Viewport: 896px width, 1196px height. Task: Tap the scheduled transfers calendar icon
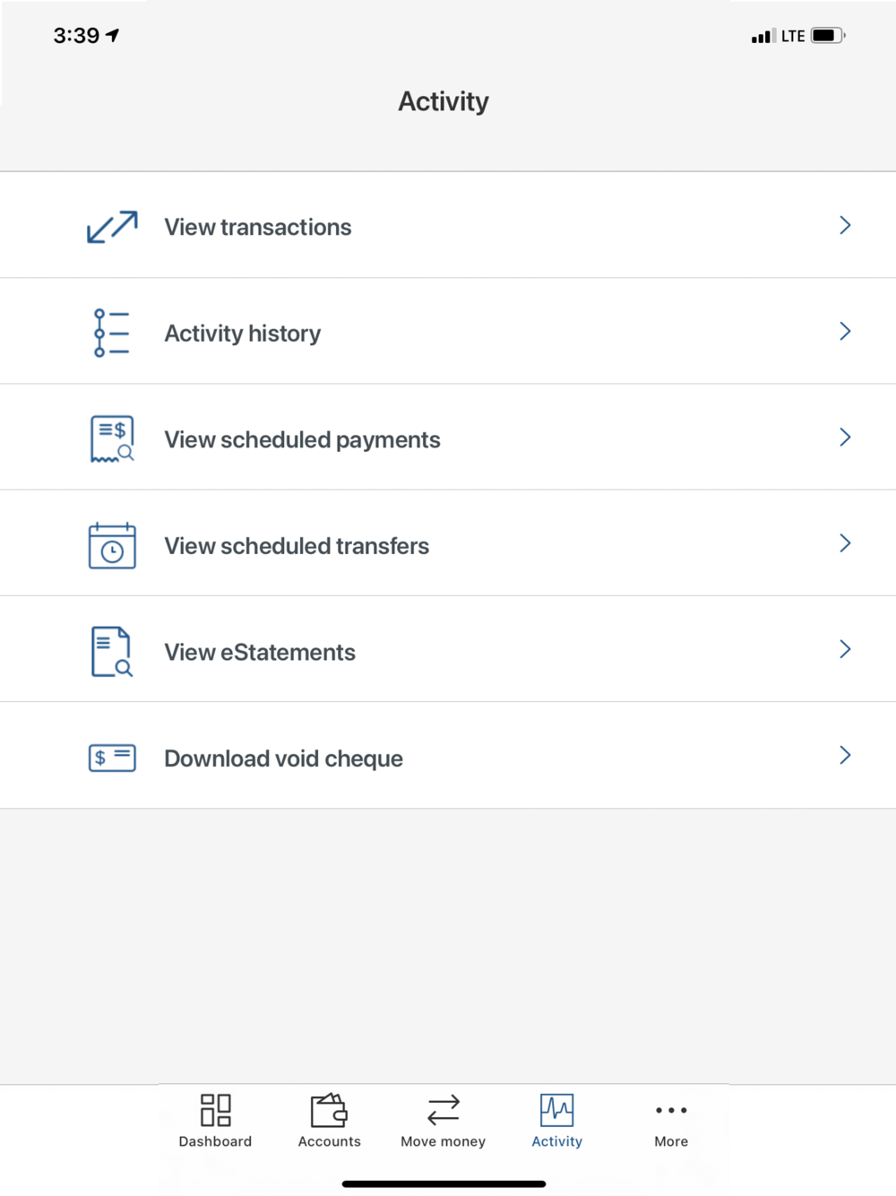pyautogui.click(x=112, y=545)
